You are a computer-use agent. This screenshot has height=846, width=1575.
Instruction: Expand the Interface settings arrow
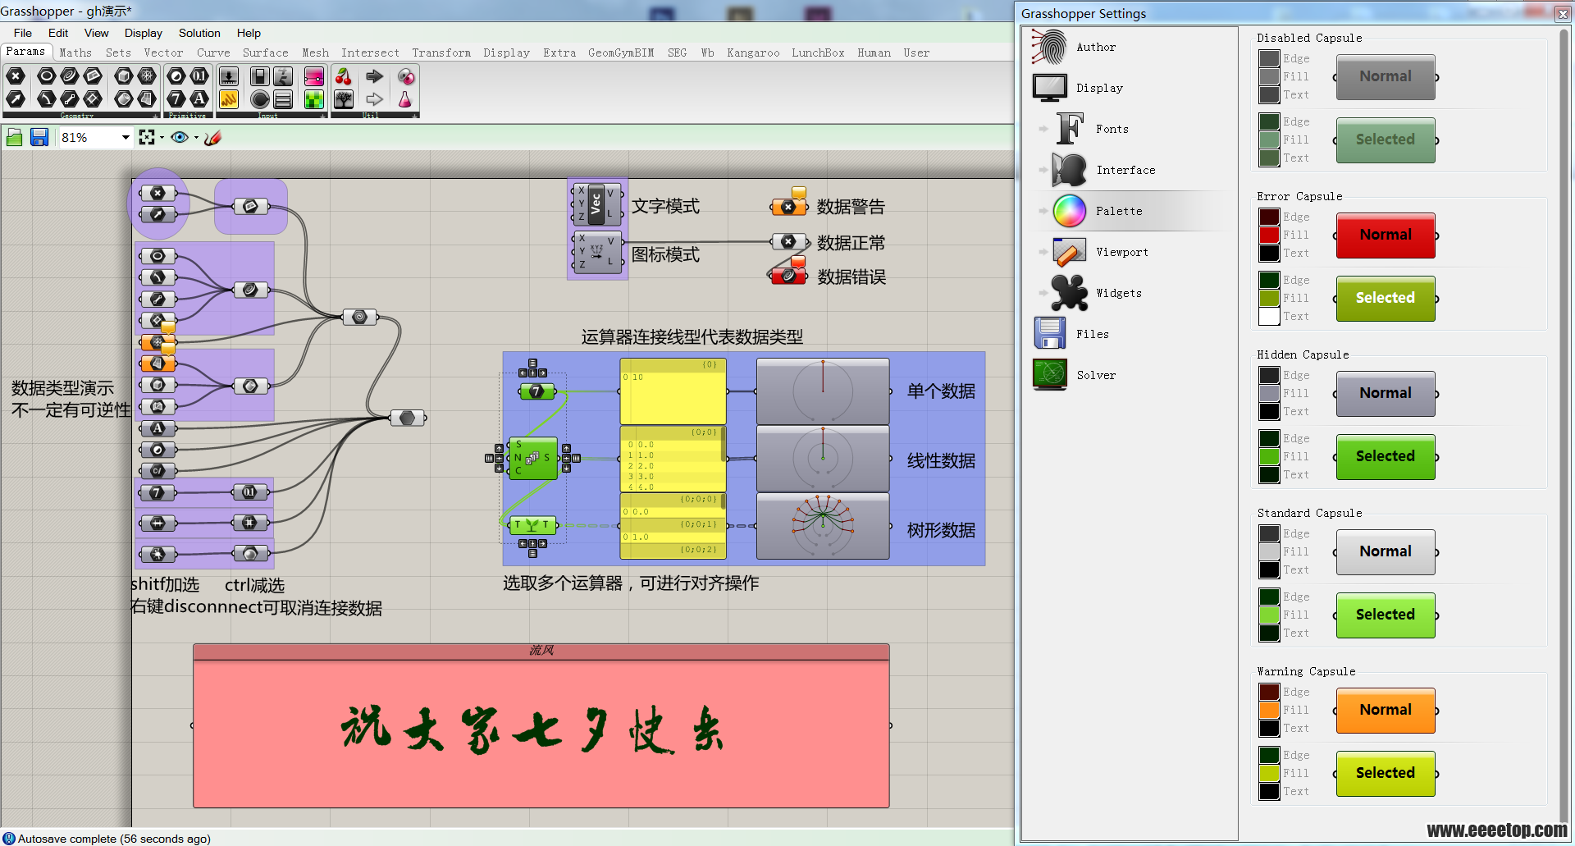click(1043, 170)
